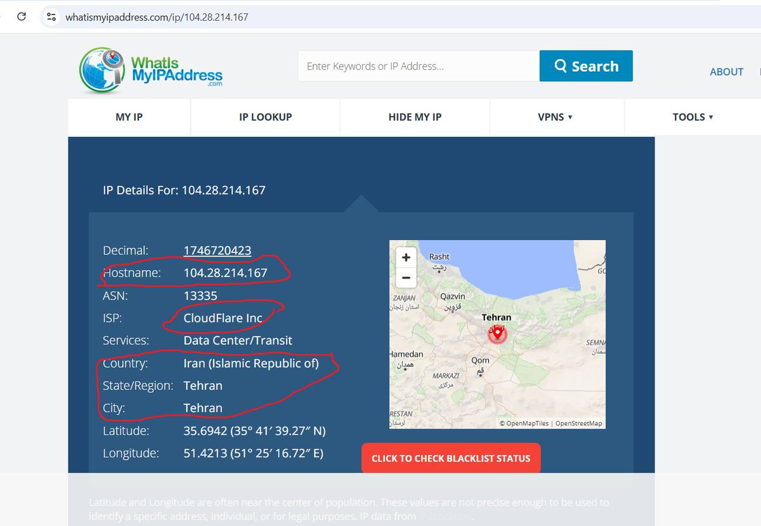Select ASN value 13335

tap(200, 295)
